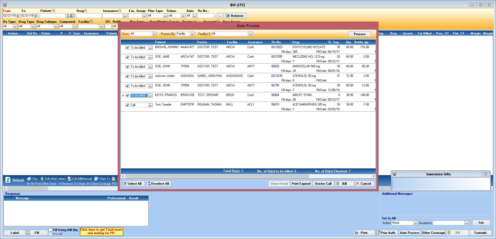Click the Process button
Image resolution: width=496 pixels, height=239 pixels.
point(359,34)
